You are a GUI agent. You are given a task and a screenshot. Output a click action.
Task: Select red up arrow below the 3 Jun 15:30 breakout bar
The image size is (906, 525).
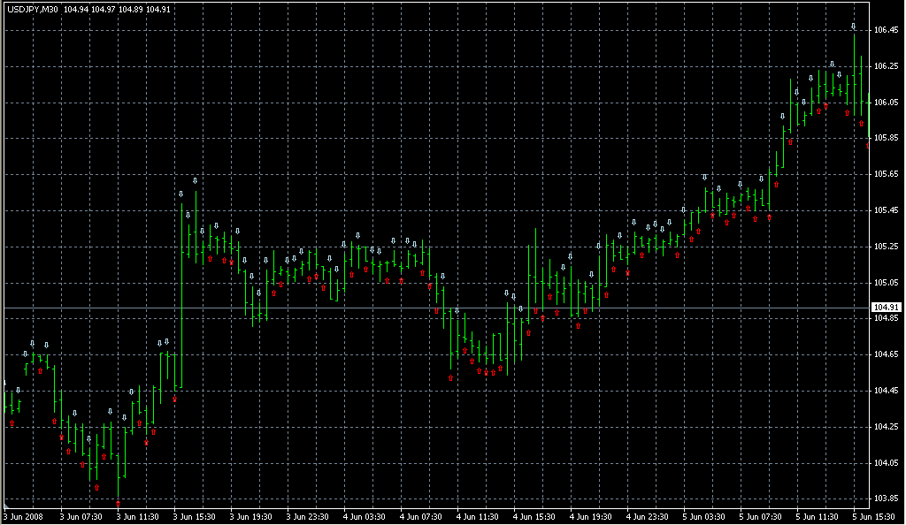(x=175, y=399)
